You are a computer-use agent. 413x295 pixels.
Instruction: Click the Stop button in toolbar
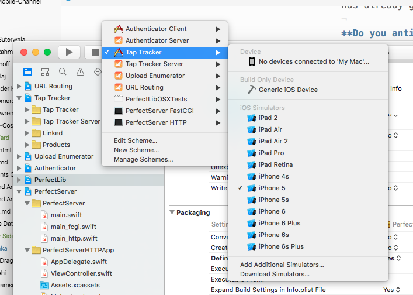tap(95, 52)
